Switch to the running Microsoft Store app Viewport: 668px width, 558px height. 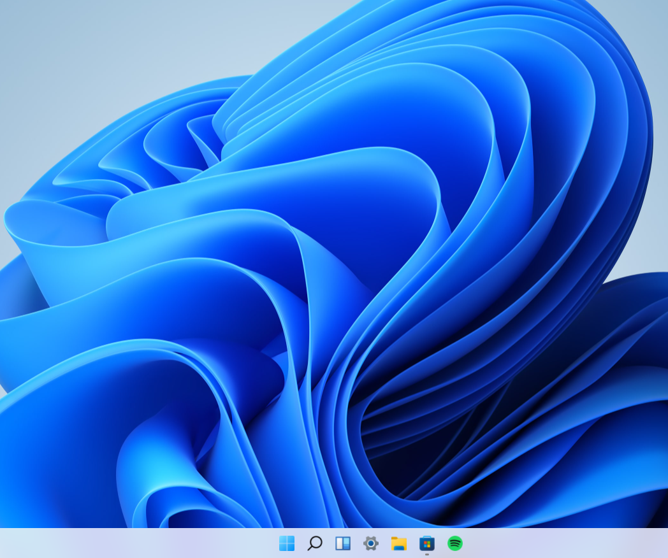427,543
